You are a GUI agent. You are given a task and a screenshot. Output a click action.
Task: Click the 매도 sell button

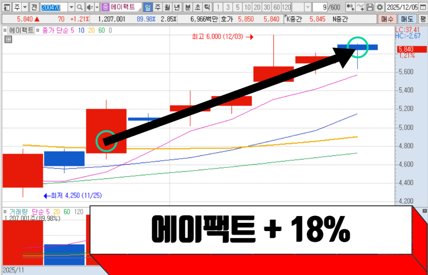406,19
